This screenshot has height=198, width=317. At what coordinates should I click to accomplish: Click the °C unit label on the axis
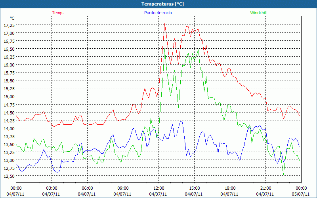[x=12, y=18]
